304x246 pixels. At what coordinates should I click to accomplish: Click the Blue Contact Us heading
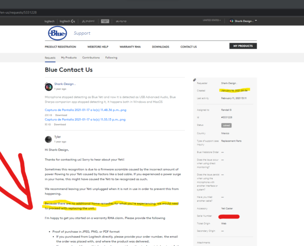[68, 70]
